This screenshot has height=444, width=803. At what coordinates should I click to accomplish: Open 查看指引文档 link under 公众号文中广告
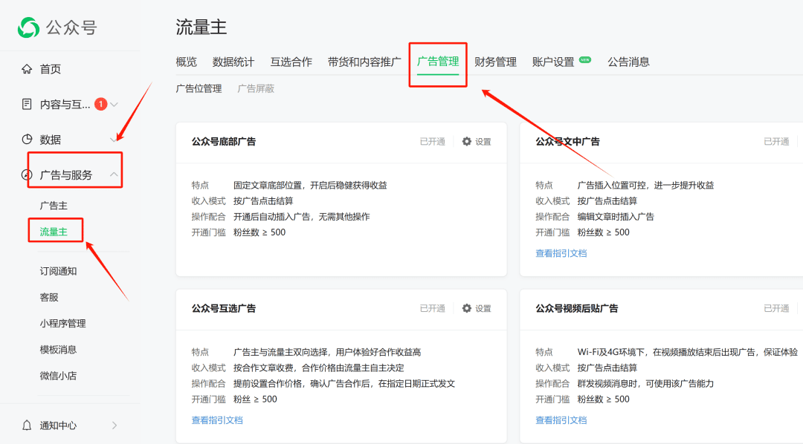(x=561, y=253)
